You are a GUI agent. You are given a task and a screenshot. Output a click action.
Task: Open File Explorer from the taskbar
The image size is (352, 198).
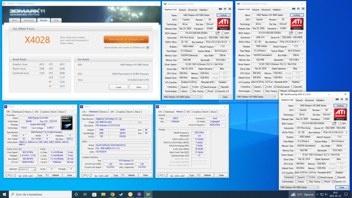click(x=103, y=194)
